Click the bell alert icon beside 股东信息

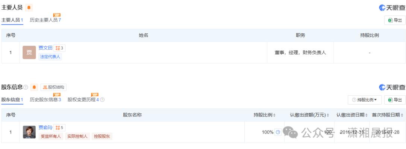coord(34,87)
